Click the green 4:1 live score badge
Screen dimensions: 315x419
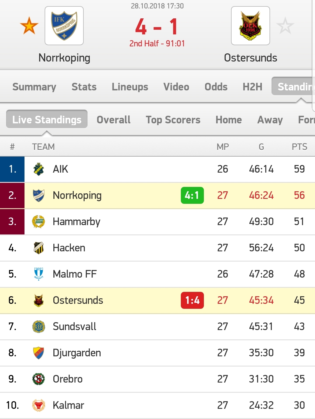[x=192, y=195]
